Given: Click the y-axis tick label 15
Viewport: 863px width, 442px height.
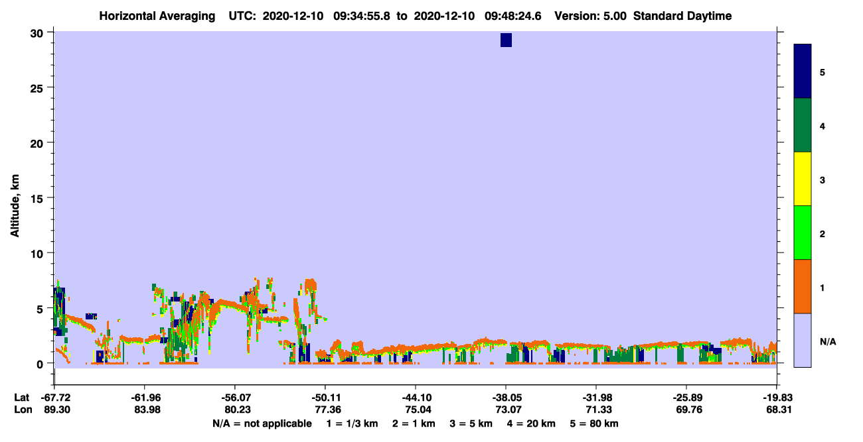Looking at the screenshot, I should pyautogui.click(x=37, y=198).
